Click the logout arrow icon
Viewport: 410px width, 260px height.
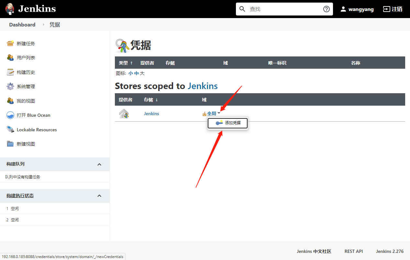pyautogui.click(x=386, y=9)
